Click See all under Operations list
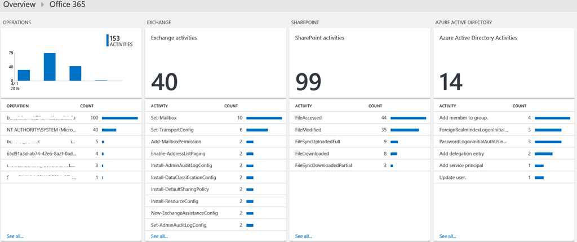The width and height of the screenshot is (577, 242). pos(15,236)
